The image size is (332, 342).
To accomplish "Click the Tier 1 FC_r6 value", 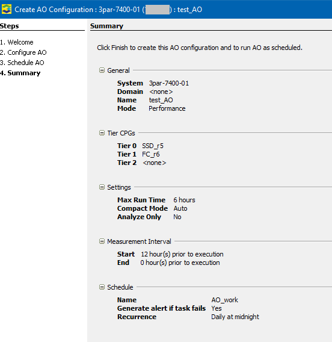I will click(x=151, y=154).
